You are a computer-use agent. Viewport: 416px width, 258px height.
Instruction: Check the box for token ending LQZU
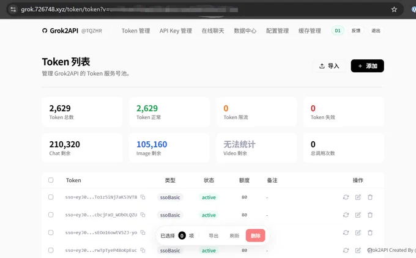click(51, 215)
